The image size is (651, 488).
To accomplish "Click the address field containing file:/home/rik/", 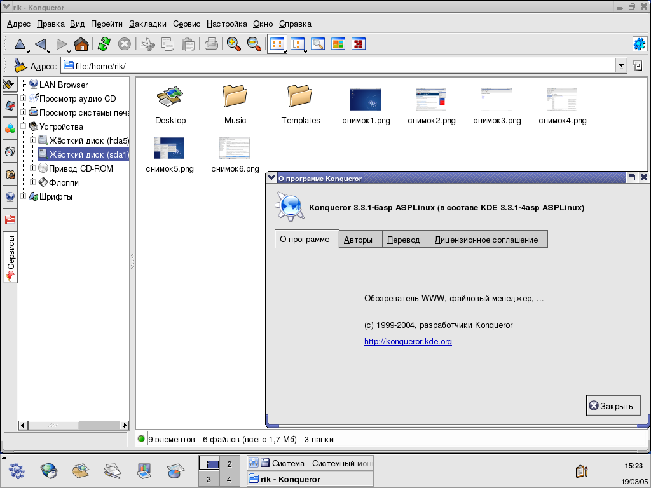I will pos(338,65).
